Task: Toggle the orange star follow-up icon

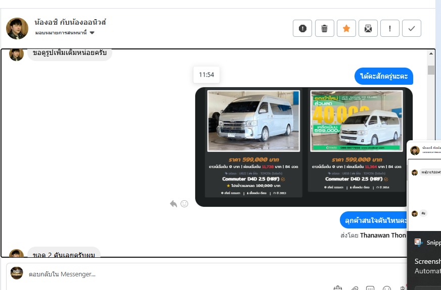Action: coord(346,28)
